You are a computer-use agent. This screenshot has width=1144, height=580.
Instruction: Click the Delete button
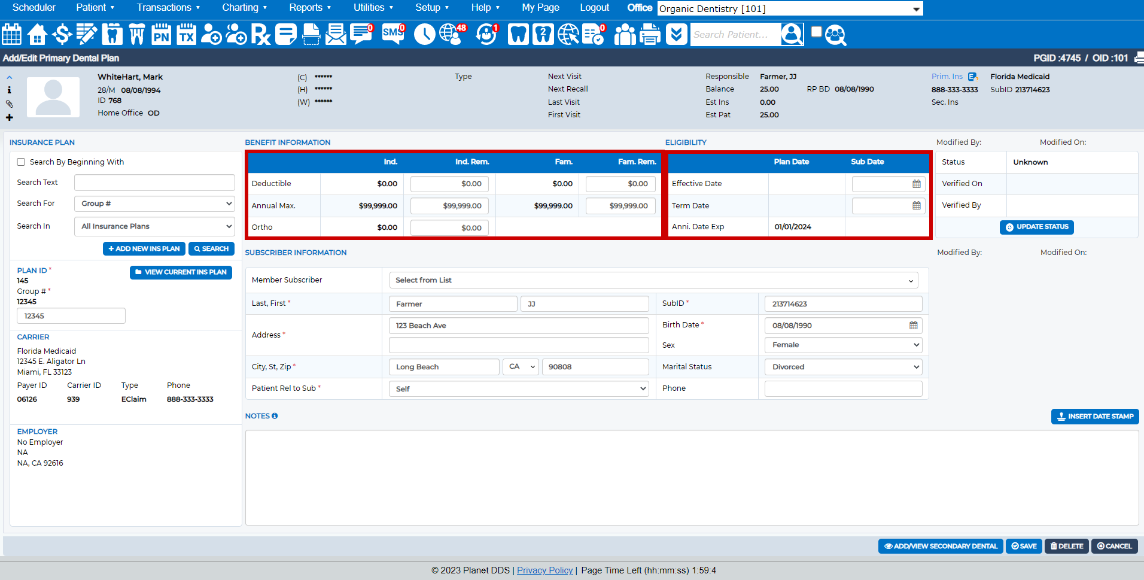click(x=1067, y=546)
